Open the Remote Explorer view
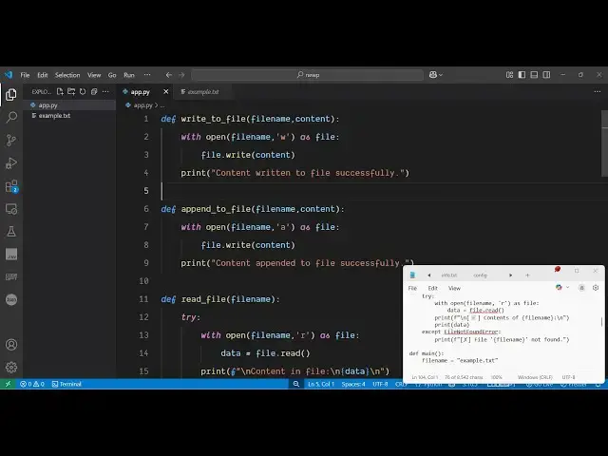608x456 pixels. [x=11, y=209]
